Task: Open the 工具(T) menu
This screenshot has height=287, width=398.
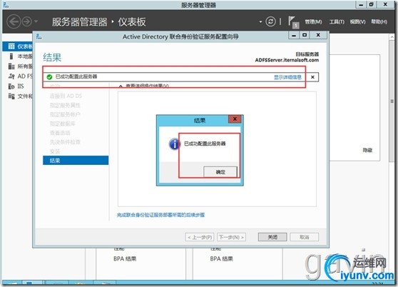Action: (x=337, y=22)
